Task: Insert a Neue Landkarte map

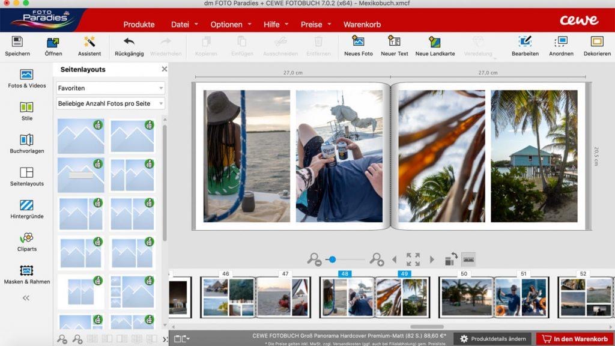Action: click(435, 46)
